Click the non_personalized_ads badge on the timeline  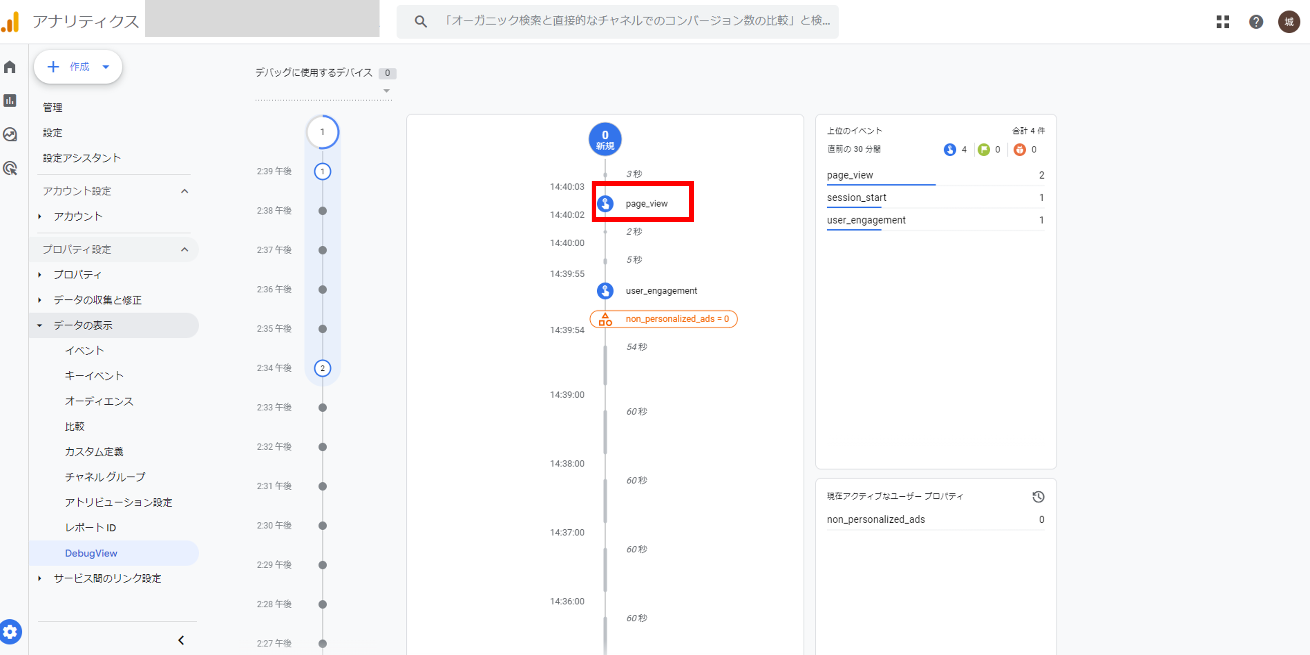[663, 319]
